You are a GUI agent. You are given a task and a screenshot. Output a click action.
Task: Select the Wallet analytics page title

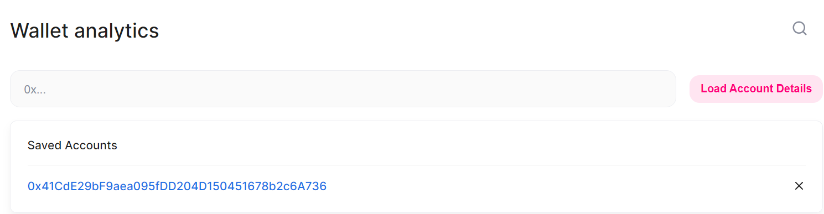coord(85,30)
